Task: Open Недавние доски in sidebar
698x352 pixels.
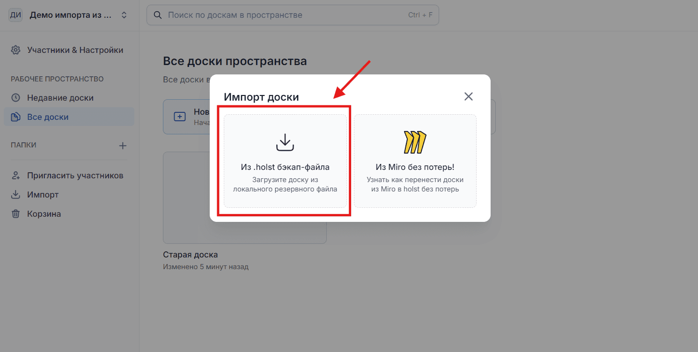Action: click(x=60, y=98)
